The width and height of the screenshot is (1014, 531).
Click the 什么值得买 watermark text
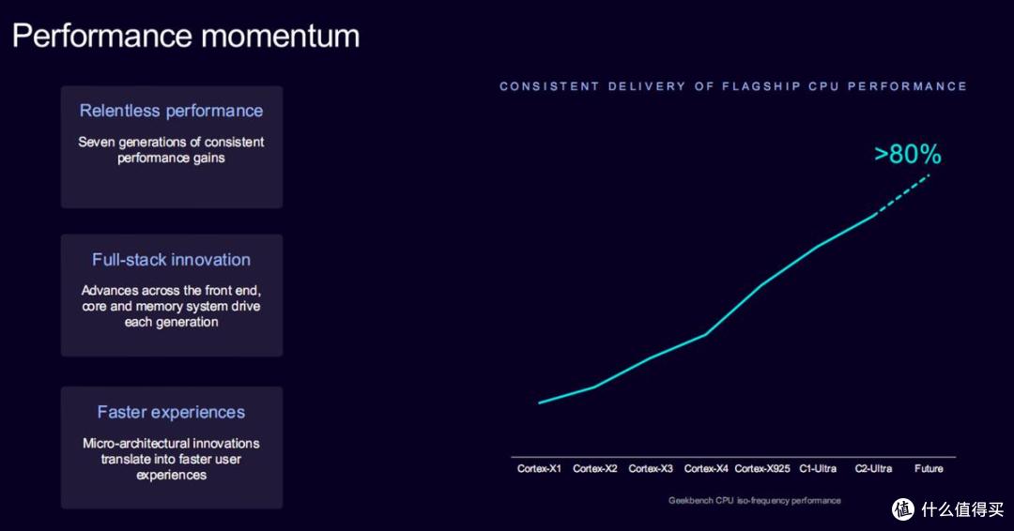point(963,509)
